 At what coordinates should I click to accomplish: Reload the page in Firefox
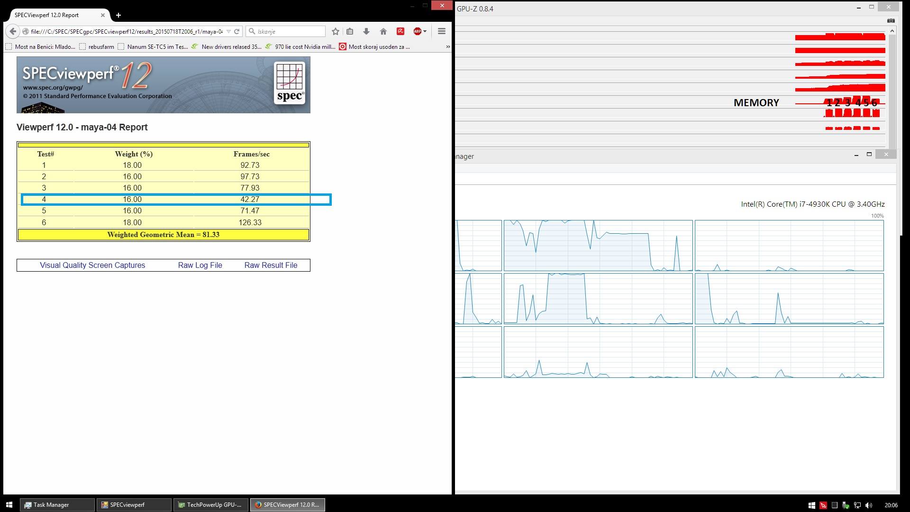237,31
